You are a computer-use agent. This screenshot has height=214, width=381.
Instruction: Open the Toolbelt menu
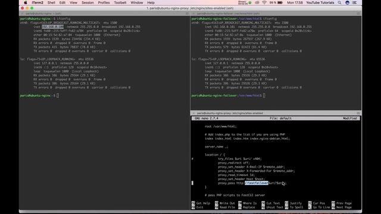pyautogui.click(x=120, y=2)
